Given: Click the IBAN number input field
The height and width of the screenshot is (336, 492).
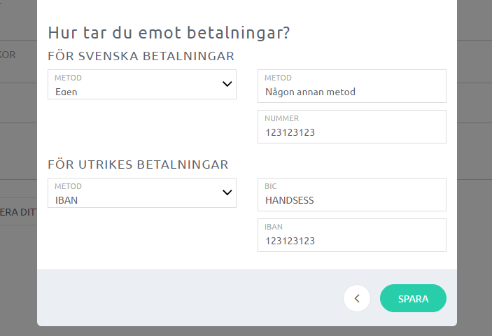Looking at the screenshot, I should click(x=351, y=241).
